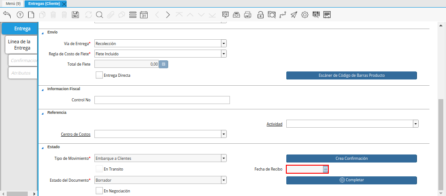The image size is (446, 196).
Task: Open the Centro de Costos dropdown
Action: 224,134
